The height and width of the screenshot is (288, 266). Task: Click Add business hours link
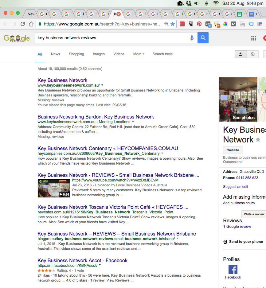[x=239, y=203]
